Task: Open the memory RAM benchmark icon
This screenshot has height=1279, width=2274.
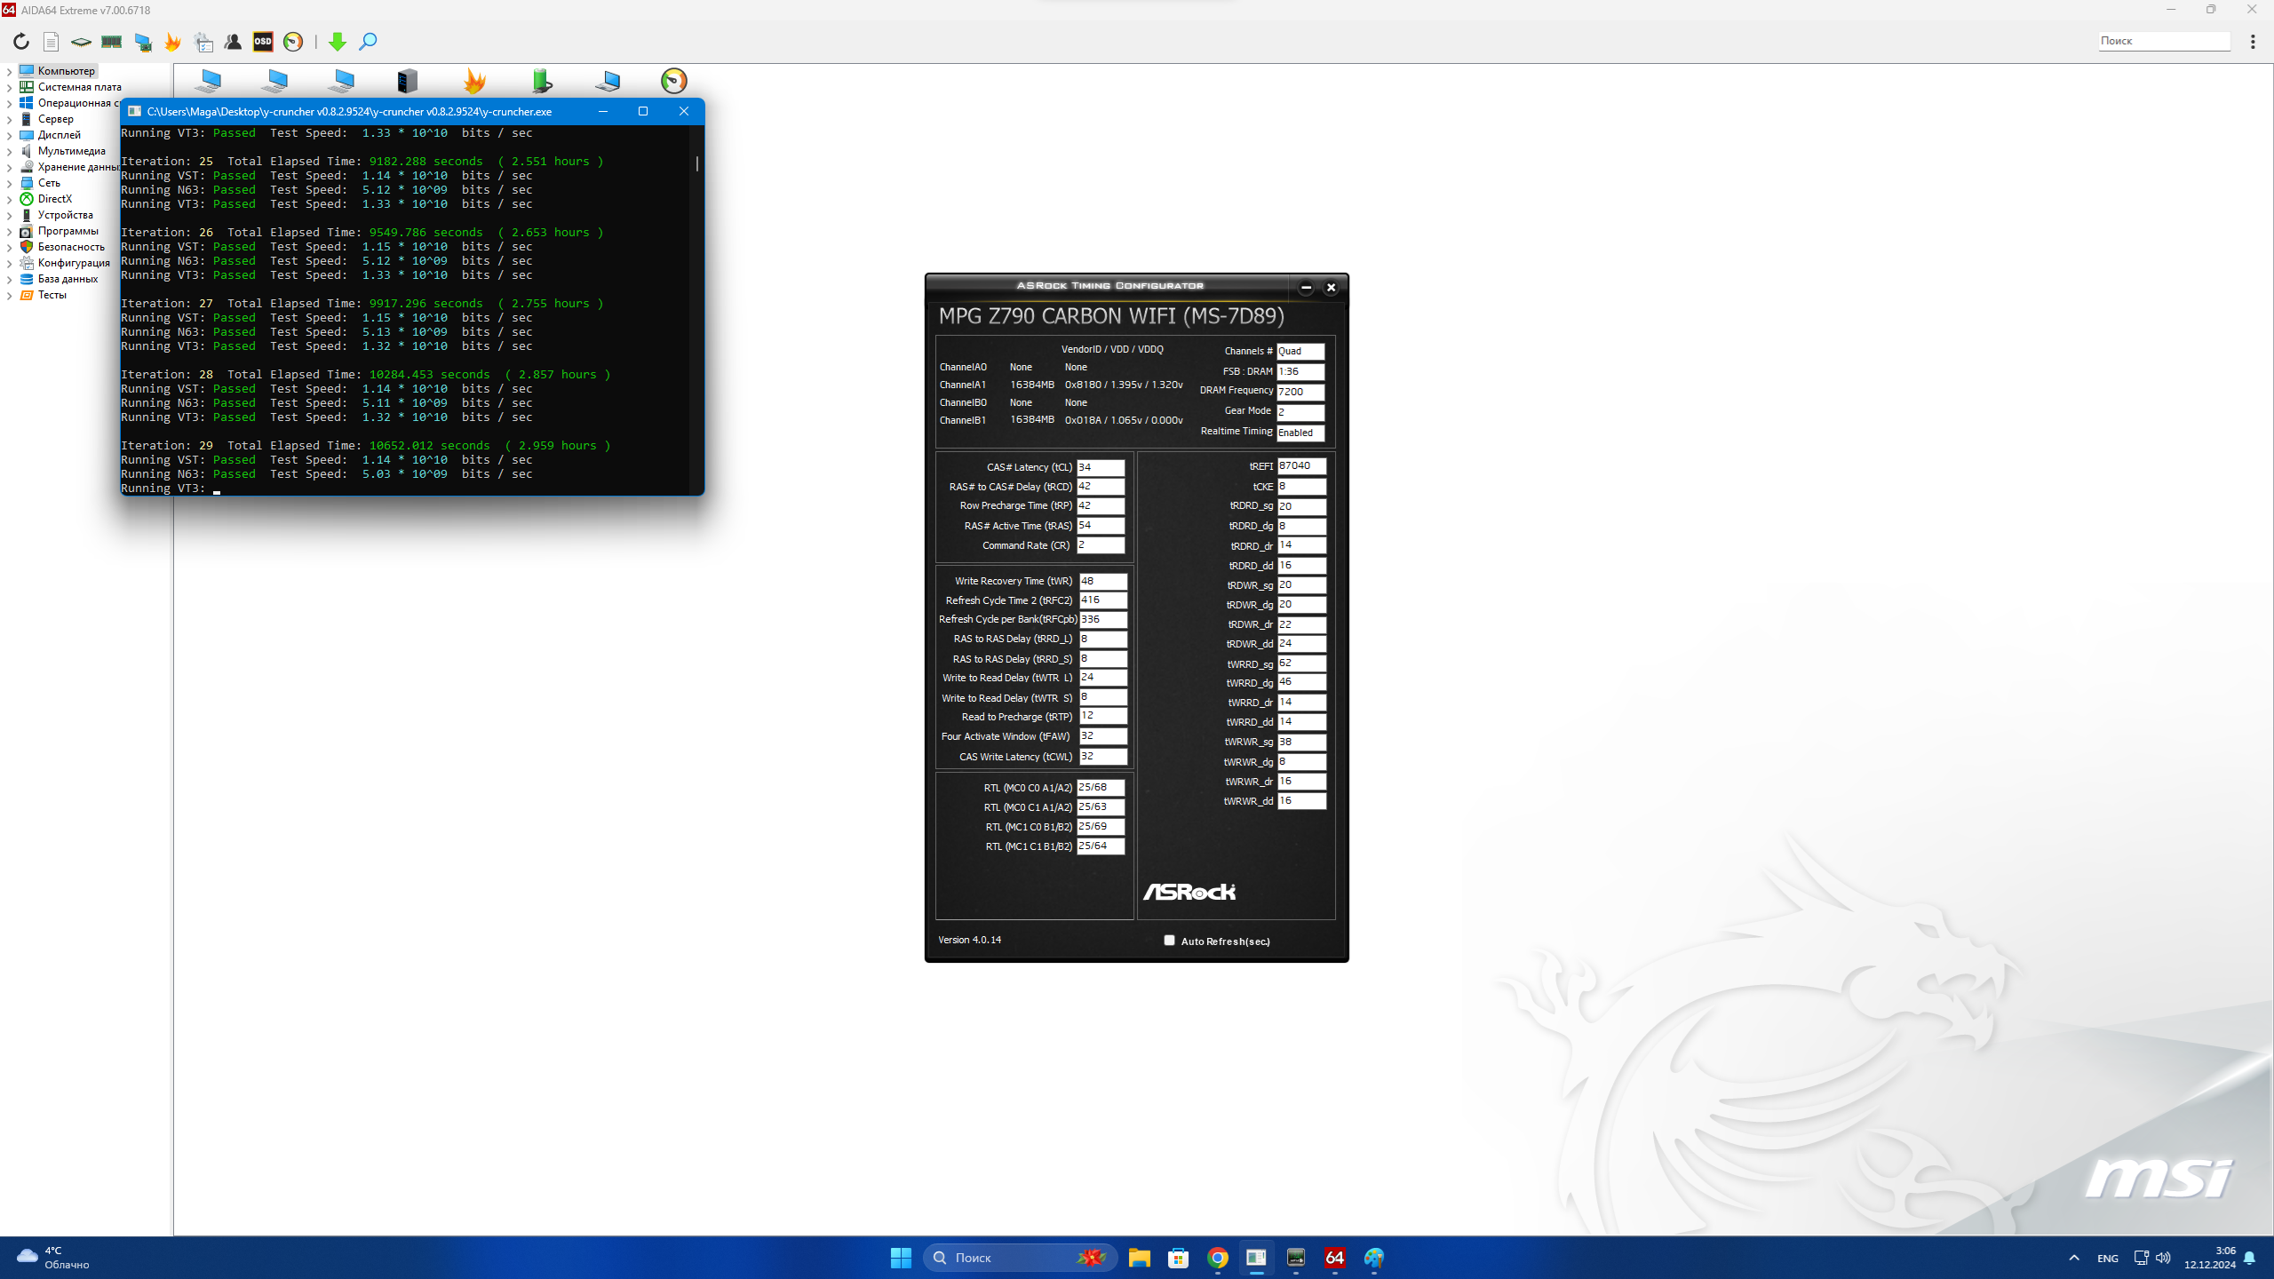Action: 111,42
